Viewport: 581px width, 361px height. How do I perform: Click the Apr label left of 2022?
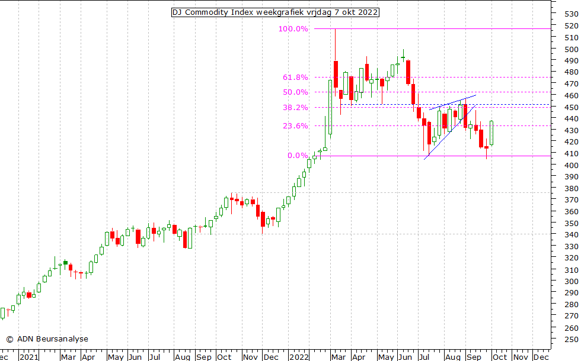click(88, 357)
